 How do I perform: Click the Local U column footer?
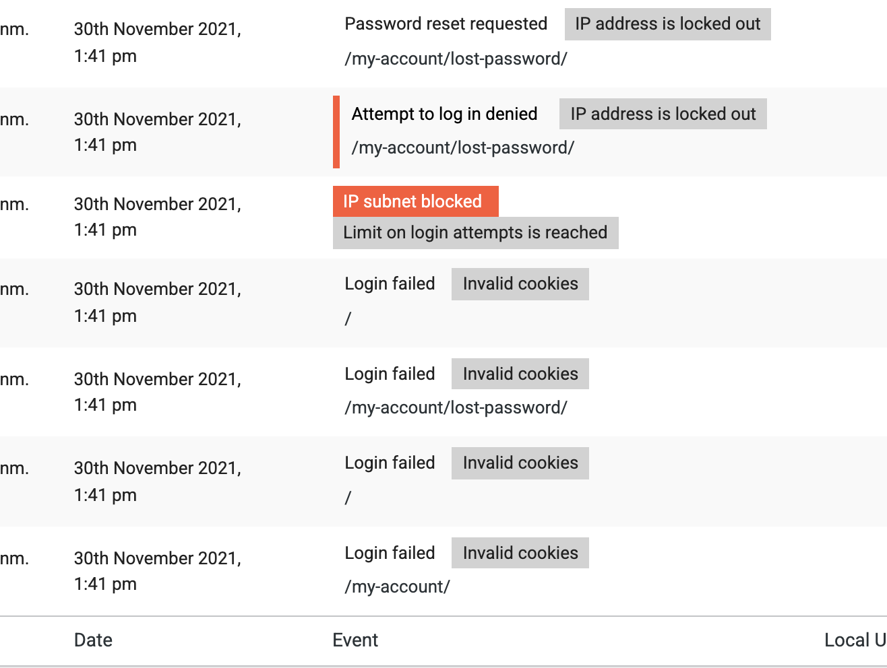click(x=855, y=640)
